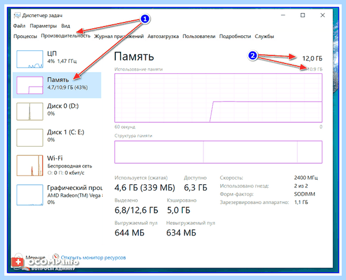Switch to the Производительность tab

point(66,36)
